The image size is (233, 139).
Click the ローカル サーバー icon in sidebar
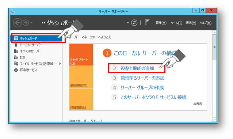click(16, 45)
